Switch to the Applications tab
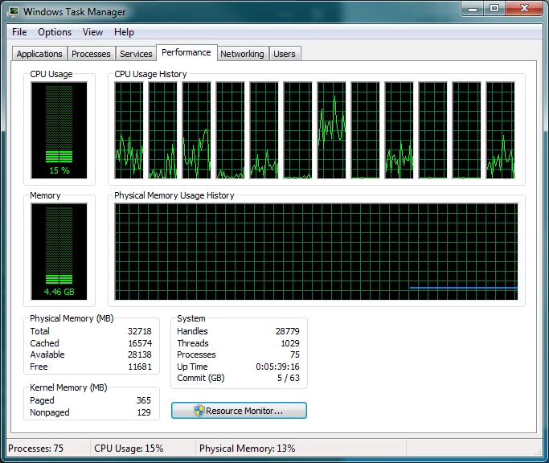 [x=39, y=54]
